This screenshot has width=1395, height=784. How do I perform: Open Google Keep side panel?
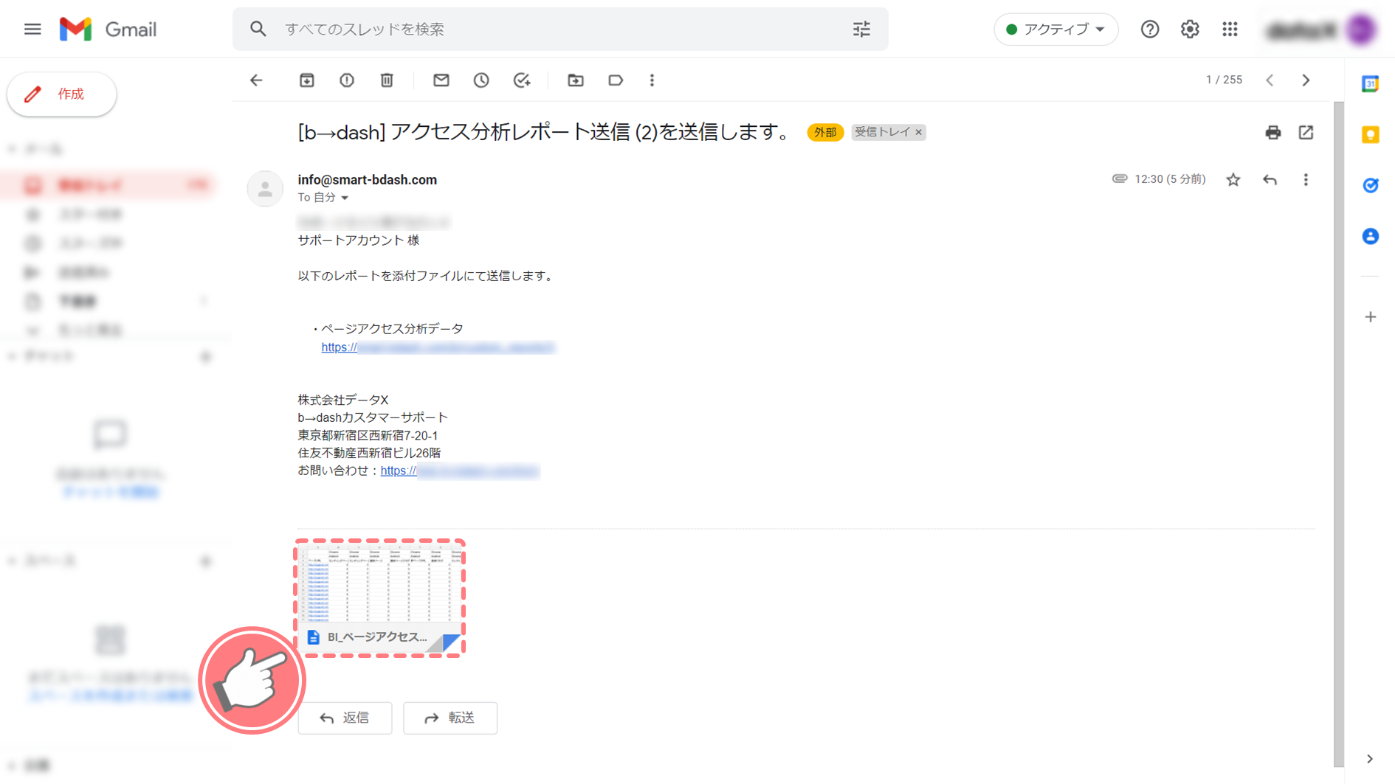tap(1370, 134)
